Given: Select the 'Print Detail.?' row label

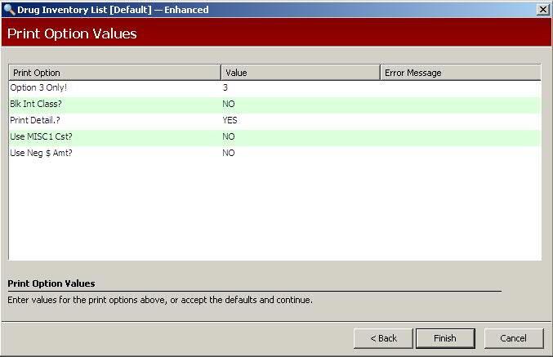Looking at the screenshot, I should click(x=35, y=120).
